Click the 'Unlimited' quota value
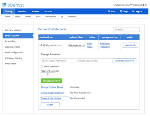Image resolution: width=150 pixels, height=116 pixels. click(x=74, y=87)
